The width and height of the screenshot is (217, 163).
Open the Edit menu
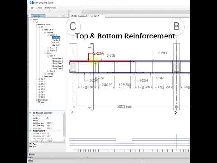click(33, 8)
